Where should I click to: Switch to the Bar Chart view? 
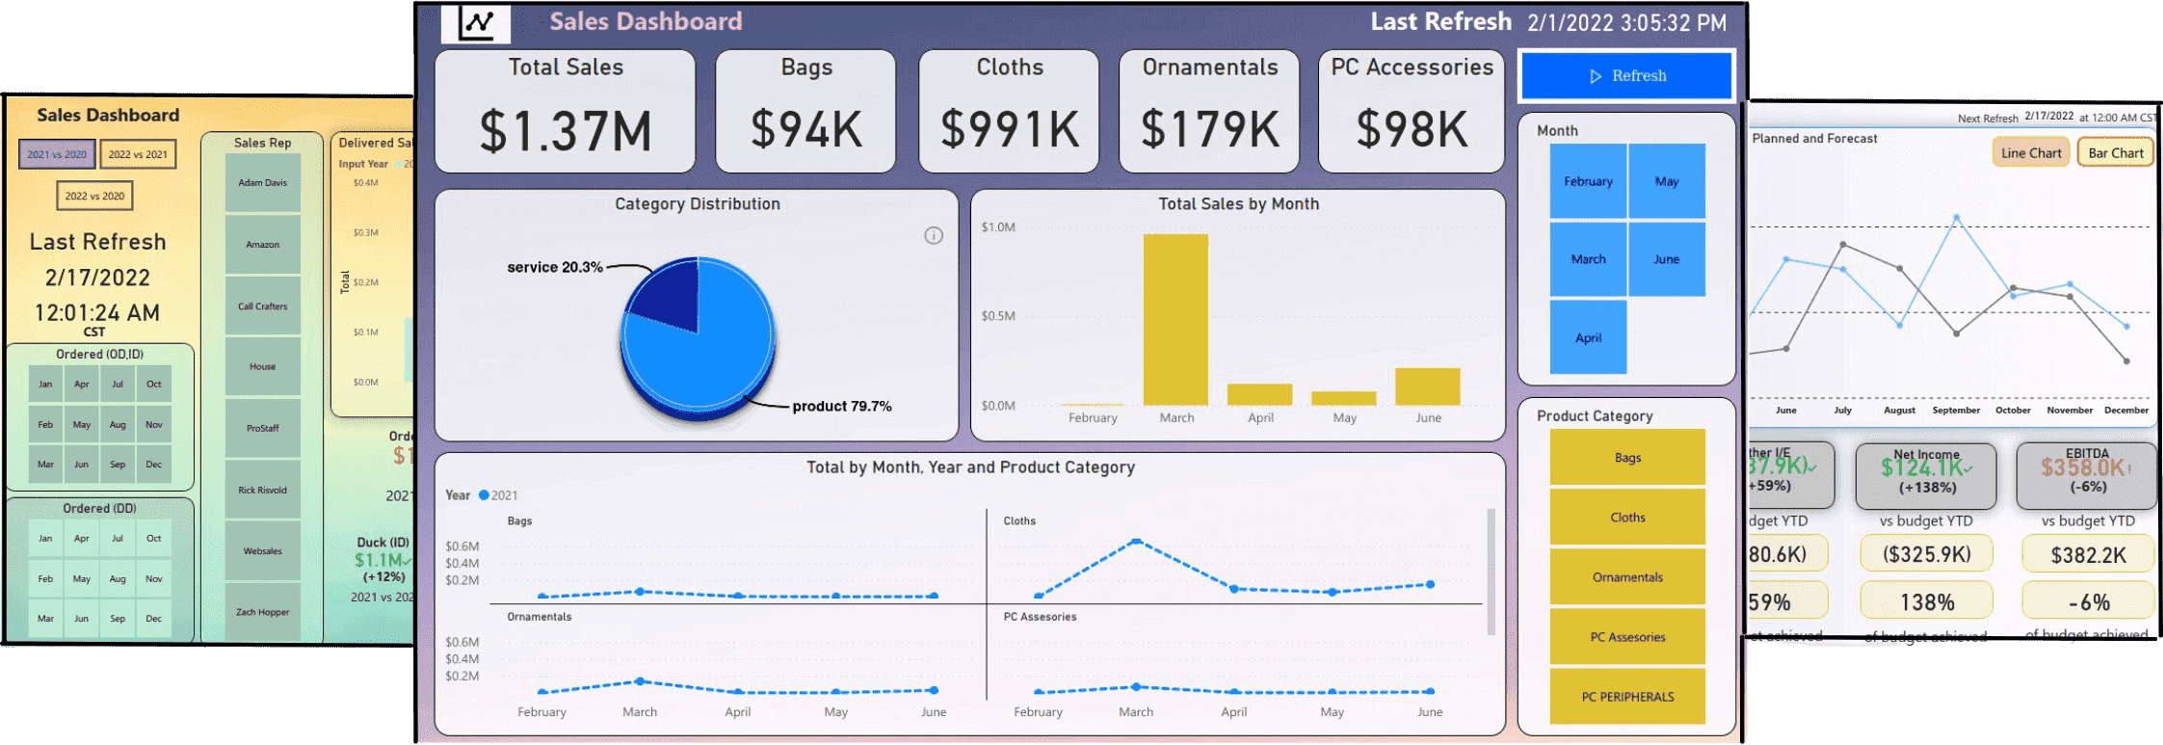(2115, 152)
